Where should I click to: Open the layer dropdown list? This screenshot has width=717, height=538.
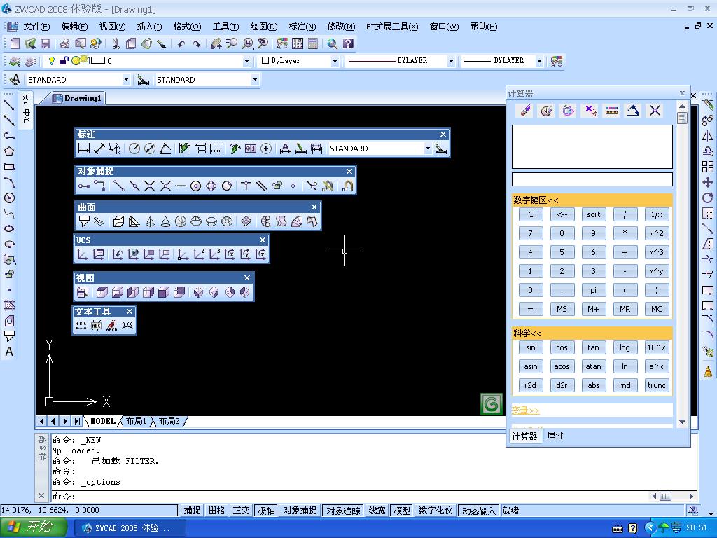pyautogui.click(x=246, y=61)
